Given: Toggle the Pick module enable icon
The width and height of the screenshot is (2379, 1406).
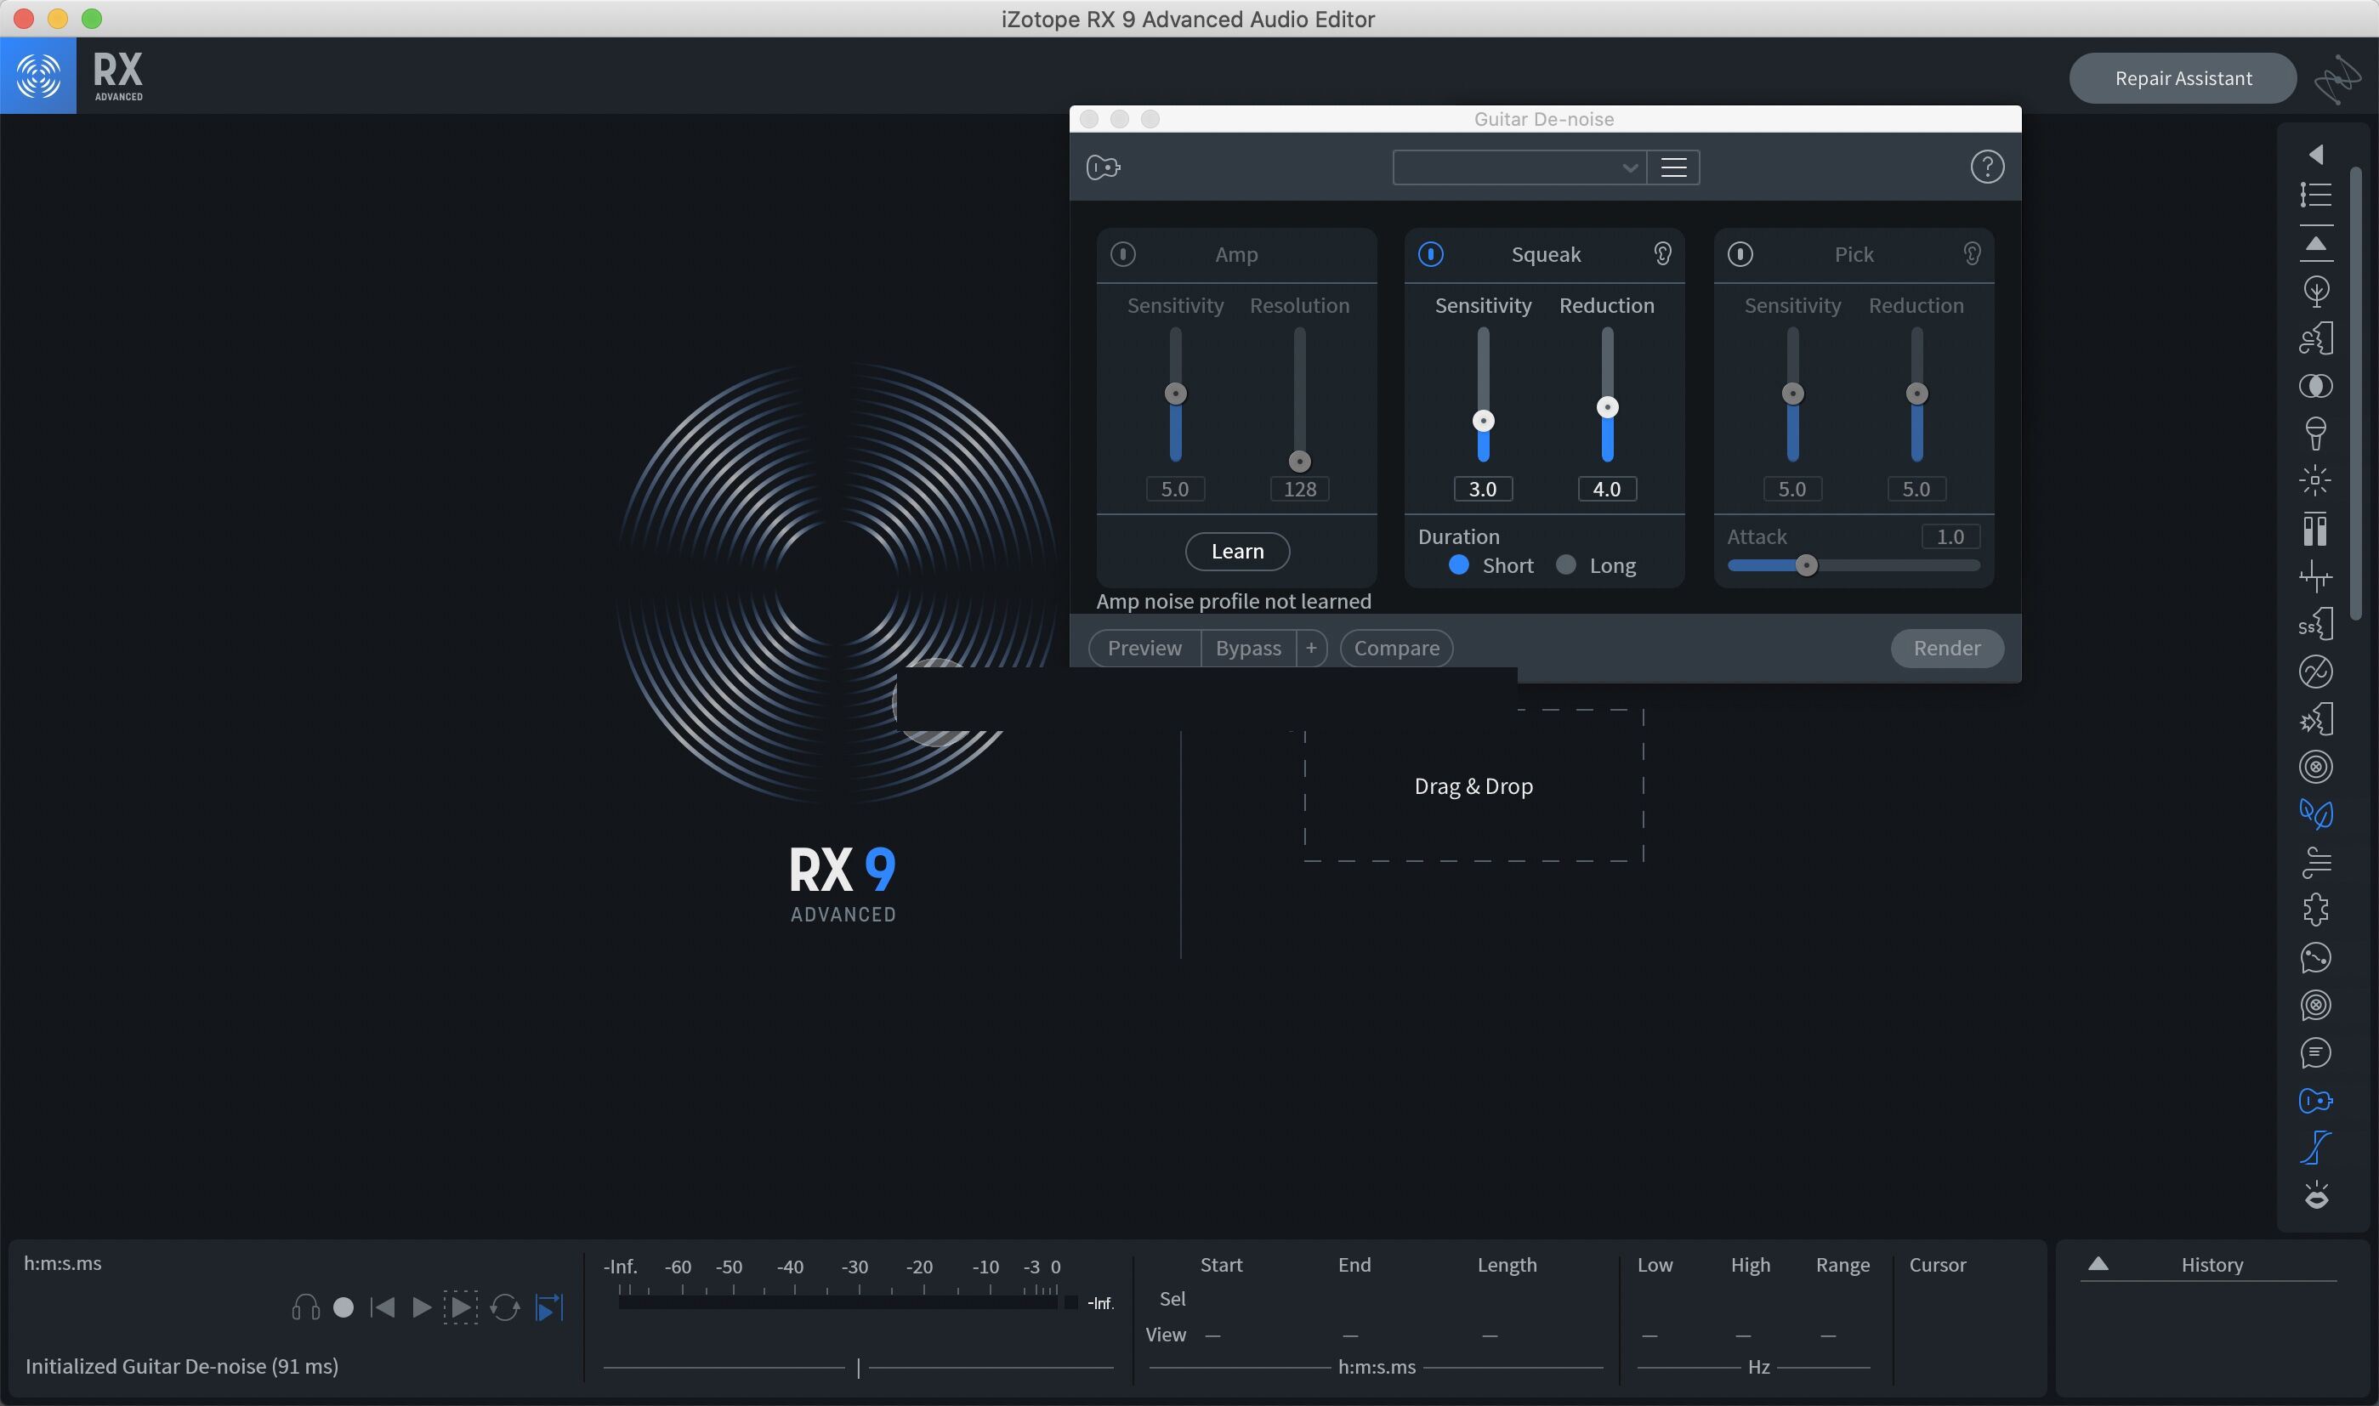Looking at the screenshot, I should tap(1740, 254).
